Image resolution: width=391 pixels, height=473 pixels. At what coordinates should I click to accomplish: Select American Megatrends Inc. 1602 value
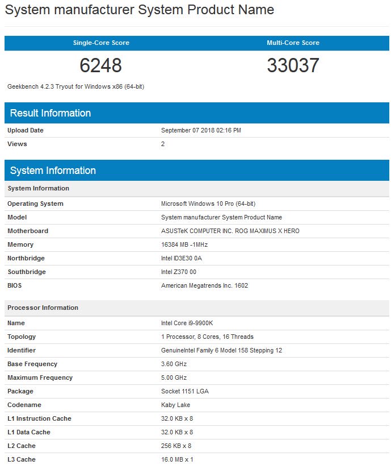coord(204,285)
